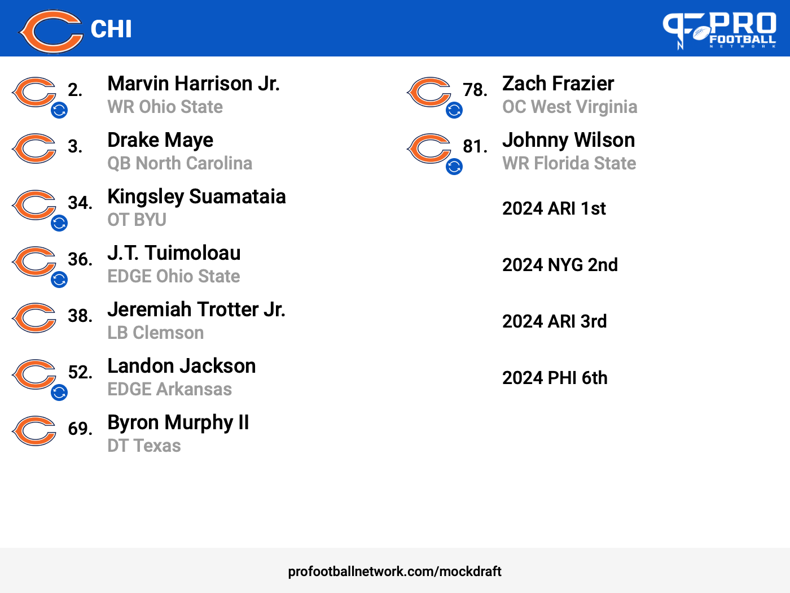Open profootballnetwork.com/mockdraft link
790x593 pixels.
coord(394,572)
